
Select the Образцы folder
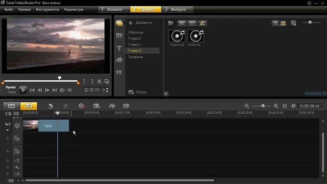[x=136, y=32]
